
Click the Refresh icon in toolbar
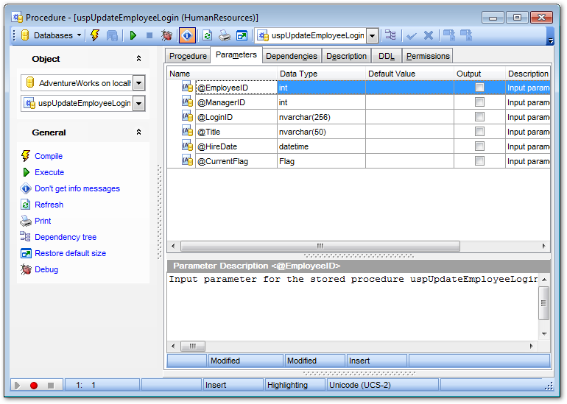[207, 35]
